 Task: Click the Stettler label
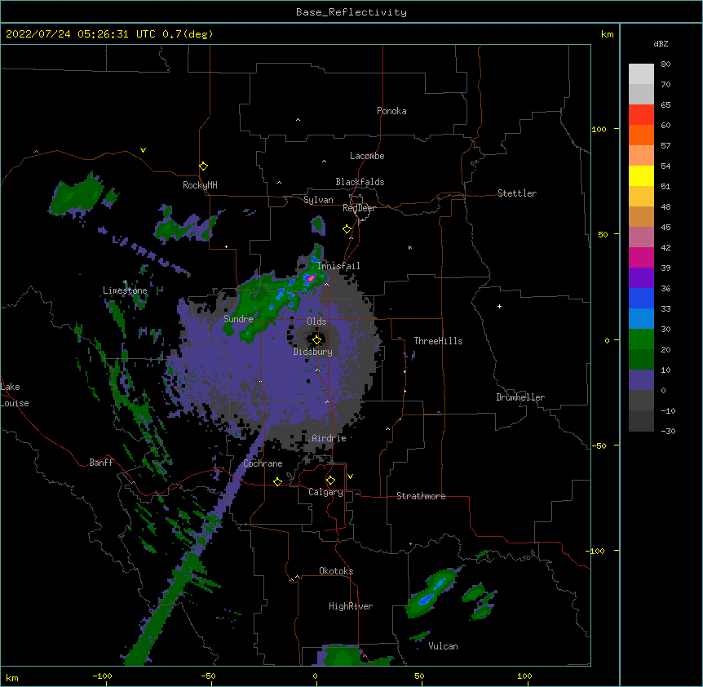pos(517,193)
